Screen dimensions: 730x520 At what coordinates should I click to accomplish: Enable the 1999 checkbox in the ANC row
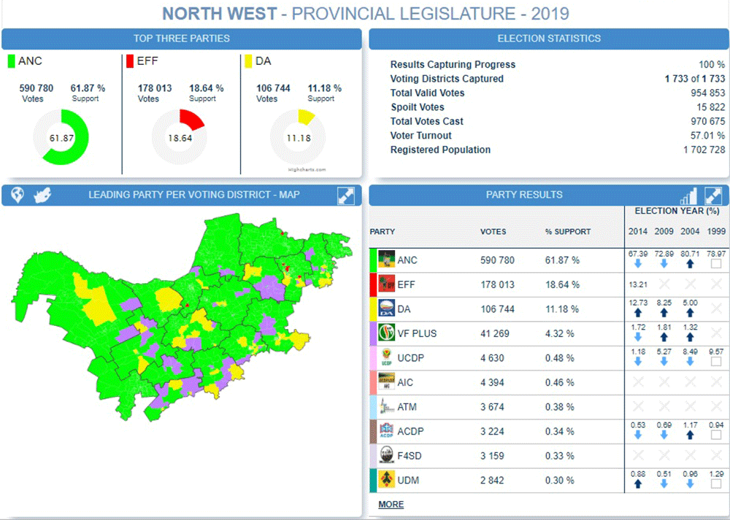coord(715,263)
